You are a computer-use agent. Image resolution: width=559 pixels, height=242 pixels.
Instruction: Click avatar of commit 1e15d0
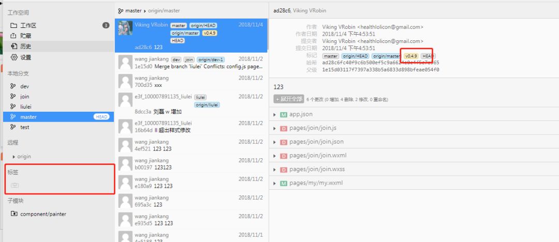tap(125, 63)
